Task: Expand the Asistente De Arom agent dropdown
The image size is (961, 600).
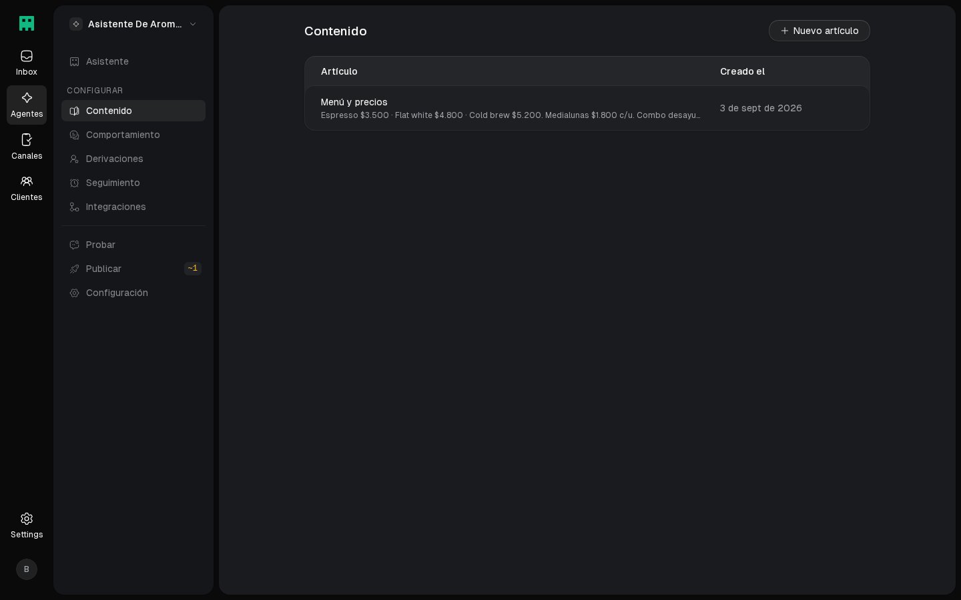Action: point(133,24)
